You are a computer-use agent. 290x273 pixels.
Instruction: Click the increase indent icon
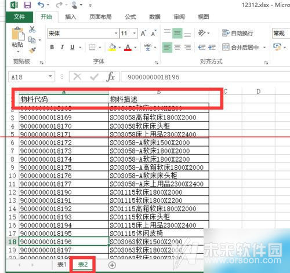click(x=212, y=47)
